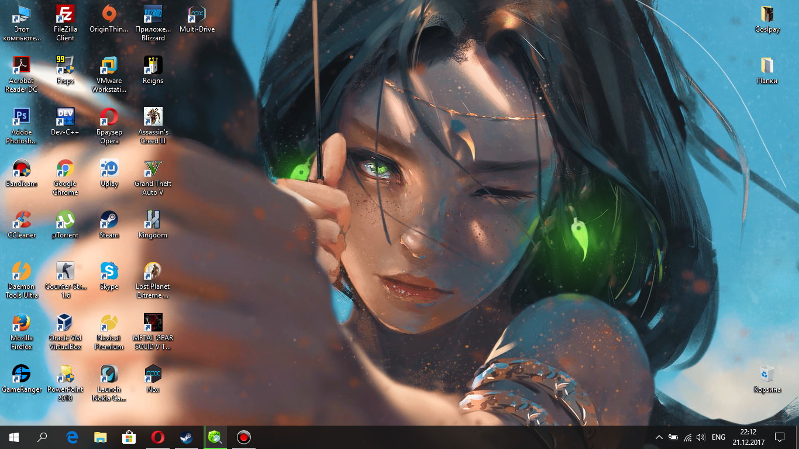This screenshot has height=449, width=799.
Task: Open CCleaner desktop shortcut
Action: 22,225
